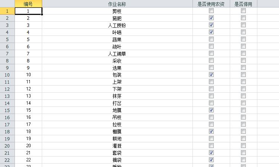The image size is (279, 167).
Task: Check 是否停用 for 上架 row
Action: pyautogui.click(x=244, y=82)
